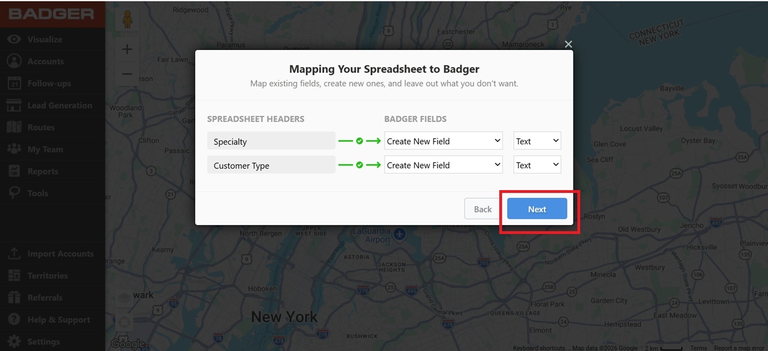Screen dimensions: 768x351
Task: Select Tools in the sidebar
Action: [x=38, y=193]
